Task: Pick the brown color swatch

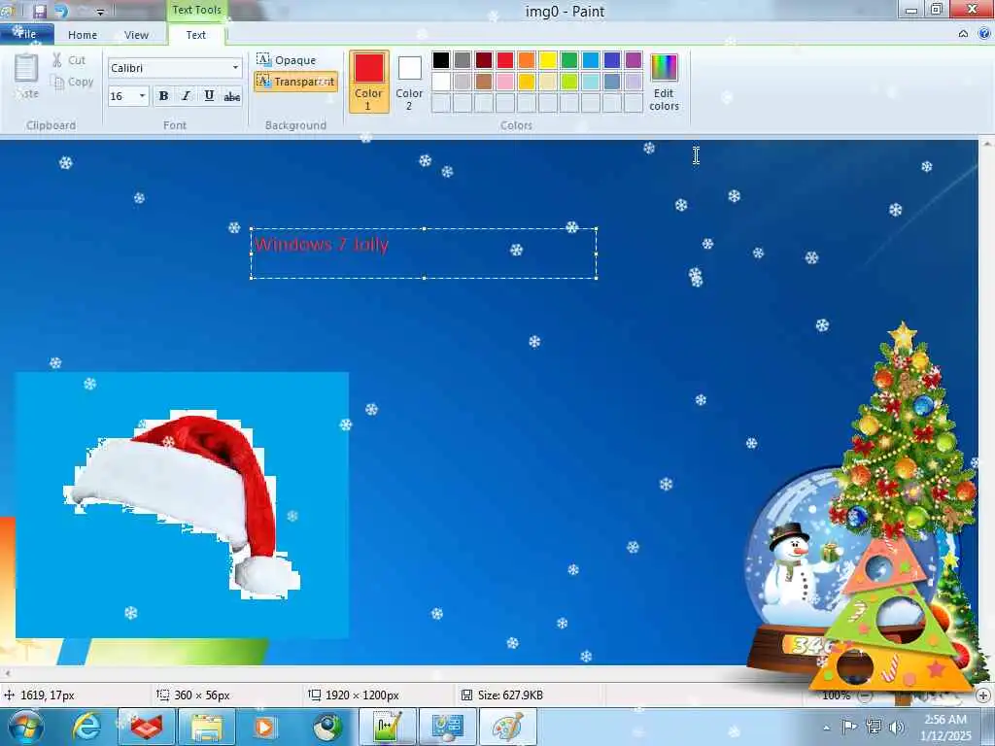Action: click(484, 82)
